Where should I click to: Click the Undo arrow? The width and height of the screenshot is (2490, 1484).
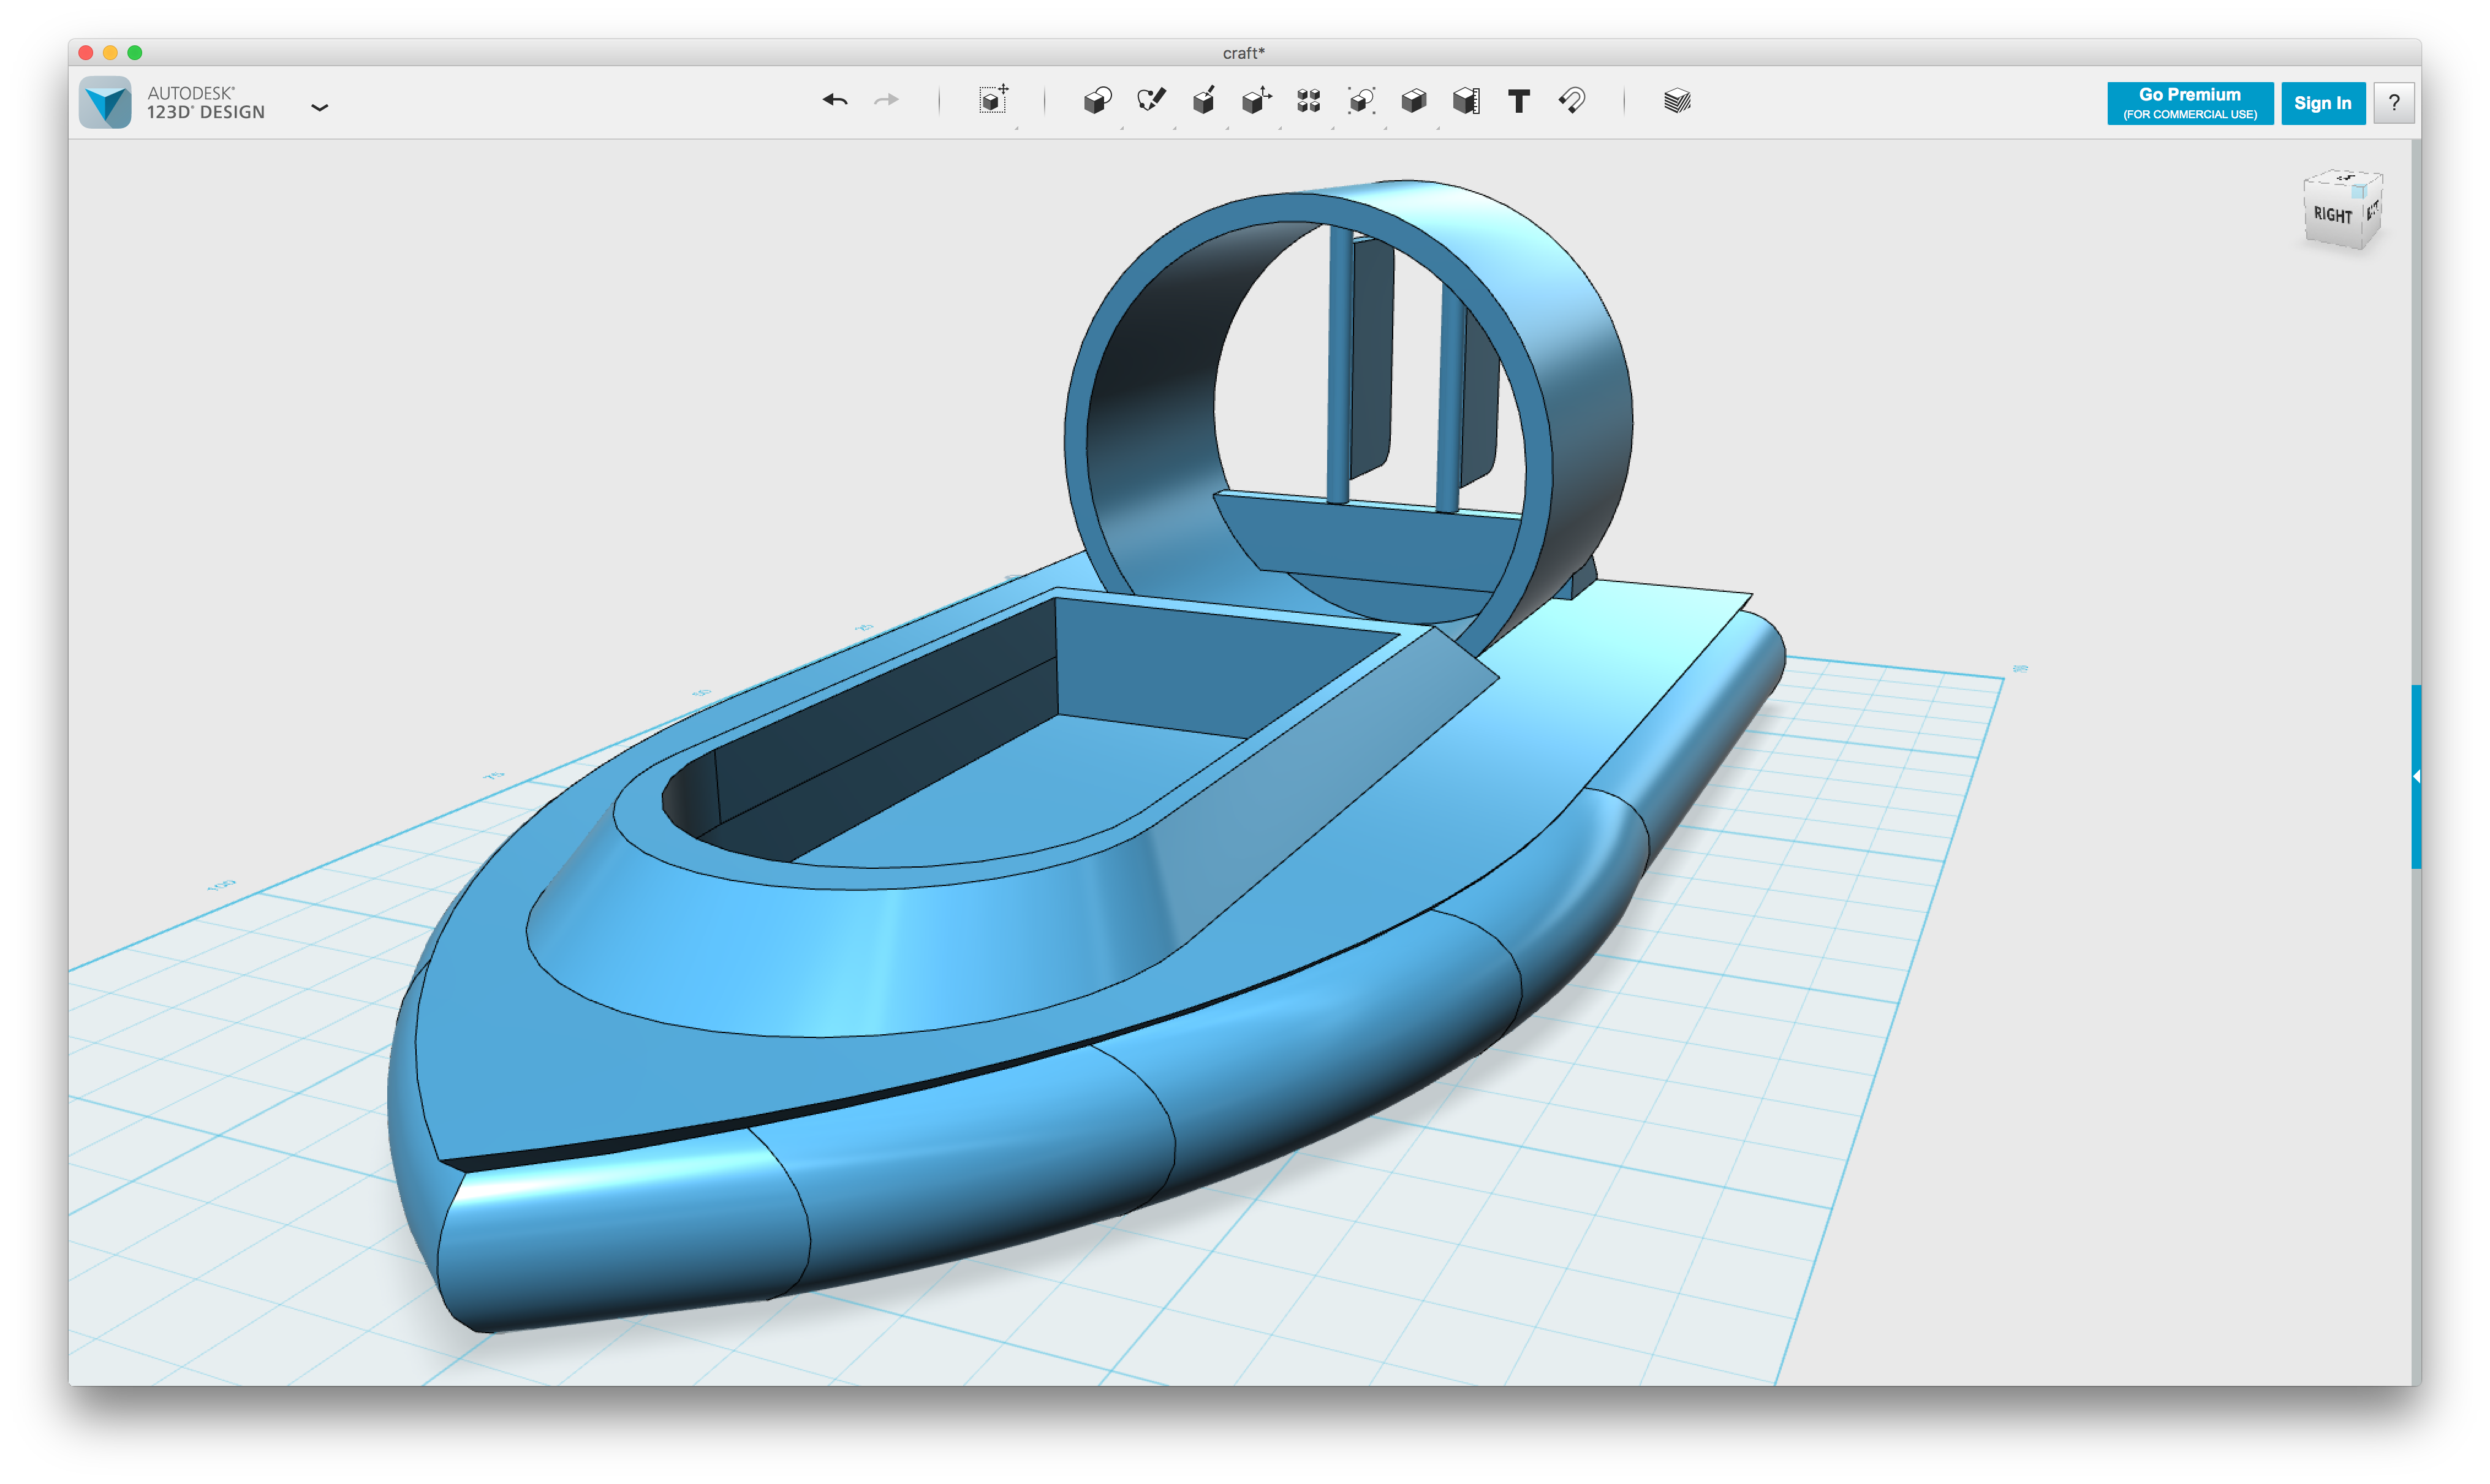point(835,100)
